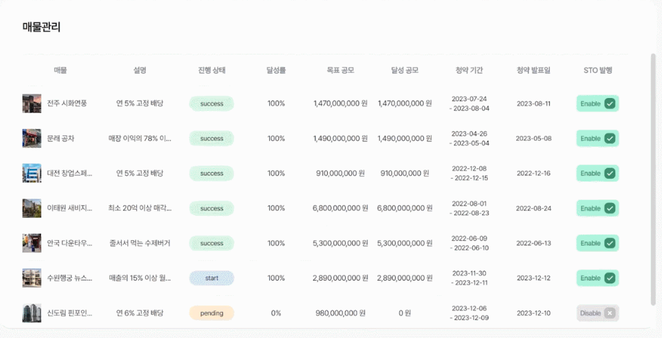The width and height of the screenshot is (662, 338).
Task: Toggle STO Enable for 수원행궁 뉴스 row
Action: click(x=598, y=278)
